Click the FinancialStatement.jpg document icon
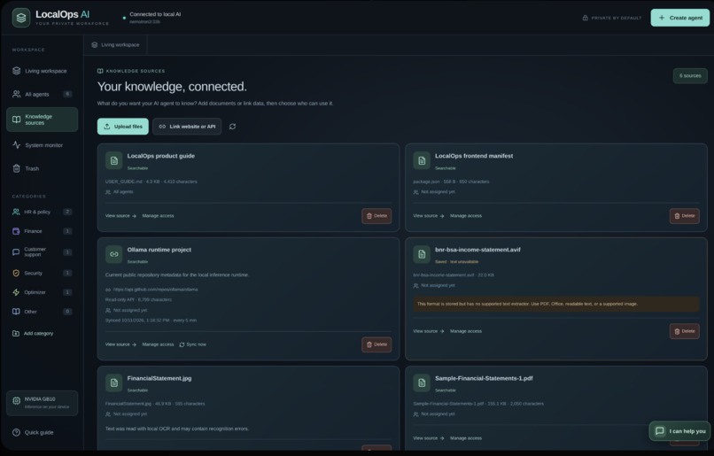This screenshot has width=714, height=456. pyautogui.click(x=114, y=383)
